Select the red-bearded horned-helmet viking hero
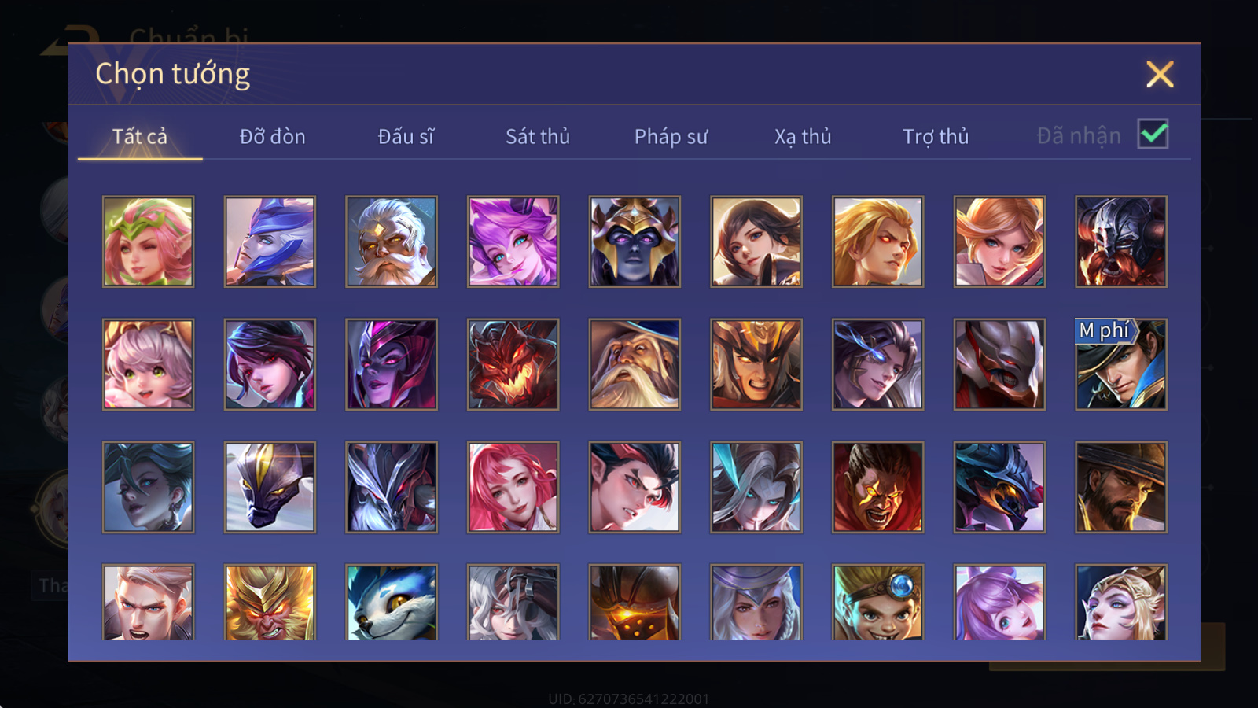The image size is (1258, 708). pyautogui.click(x=1121, y=242)
